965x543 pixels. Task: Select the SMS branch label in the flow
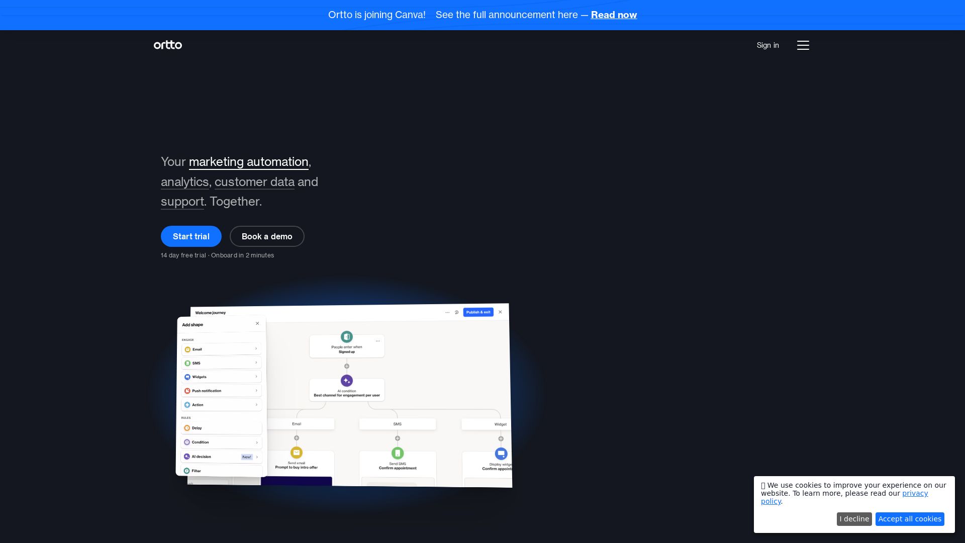(398, 424)
